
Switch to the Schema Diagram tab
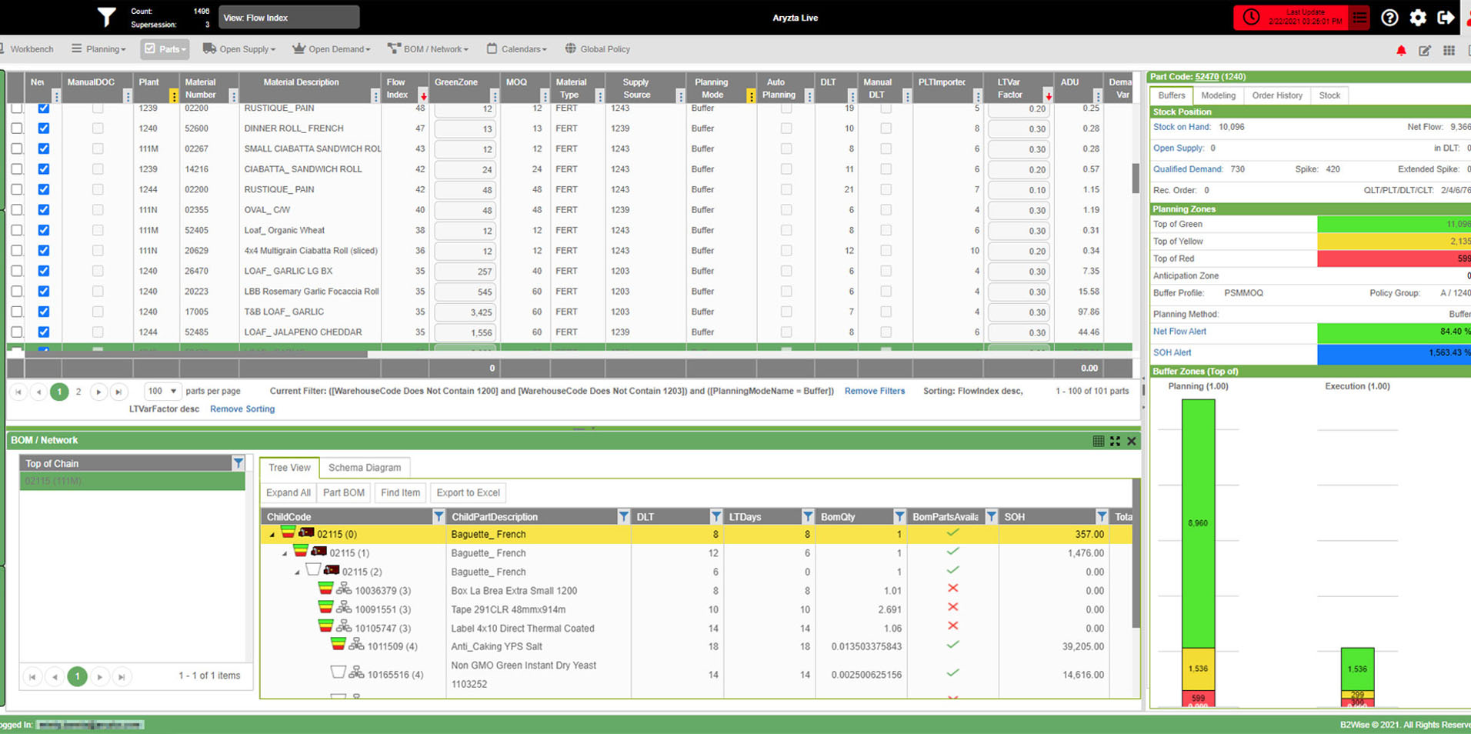coord(365,468)
